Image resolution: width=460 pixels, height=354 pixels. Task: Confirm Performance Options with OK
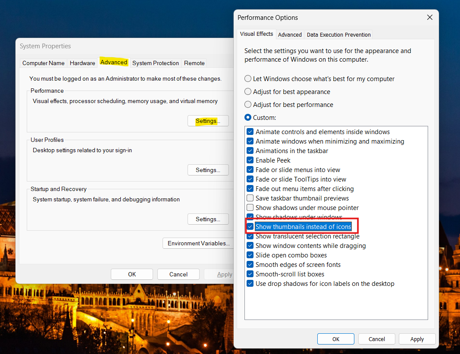(x=335, y=339)
